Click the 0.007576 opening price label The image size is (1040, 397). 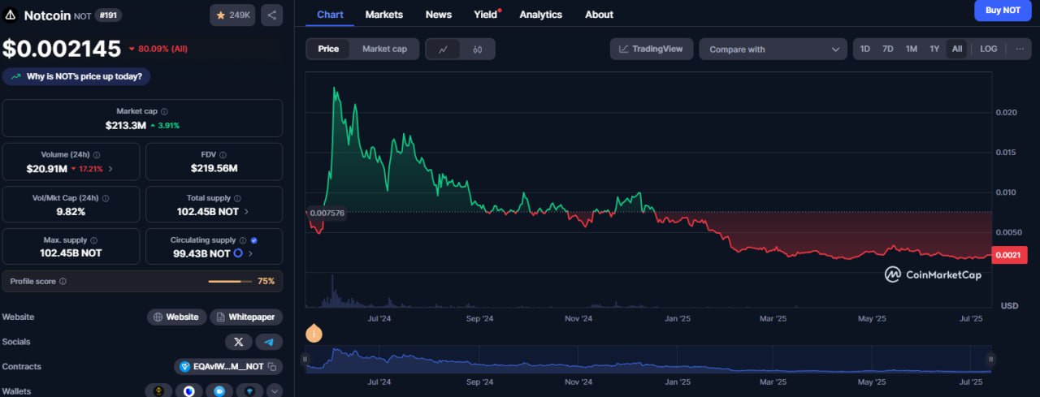pyautogui.click(x=327, y=213)
